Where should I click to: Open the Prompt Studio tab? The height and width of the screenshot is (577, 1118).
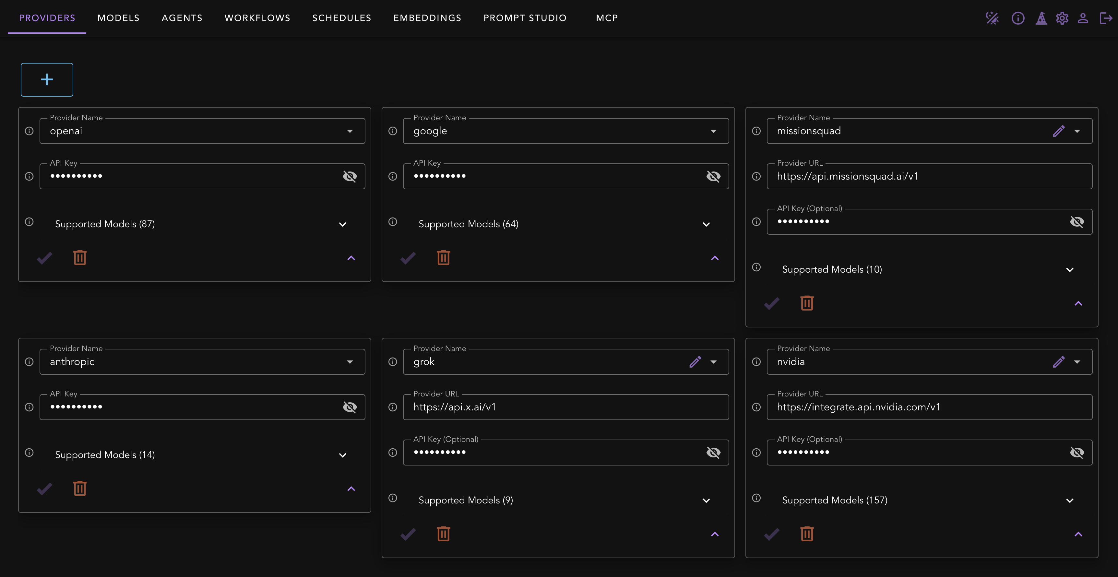(x=525, y=18)
